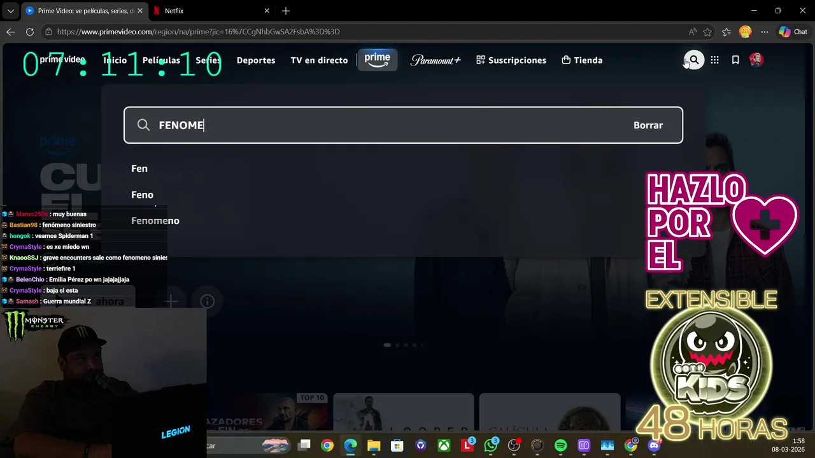Open the Tienda store link
The width and height of the screenshot is (815, 458).
(582, 60)
